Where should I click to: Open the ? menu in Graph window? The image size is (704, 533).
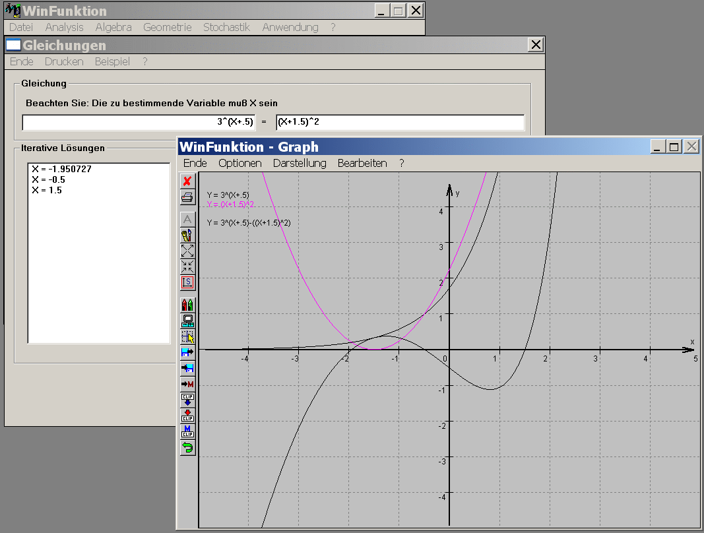click(401, 163)
